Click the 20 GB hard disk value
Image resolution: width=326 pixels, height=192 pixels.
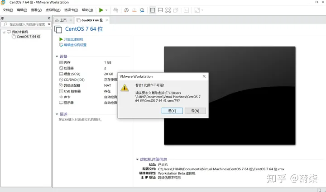[x=109, y=74]
